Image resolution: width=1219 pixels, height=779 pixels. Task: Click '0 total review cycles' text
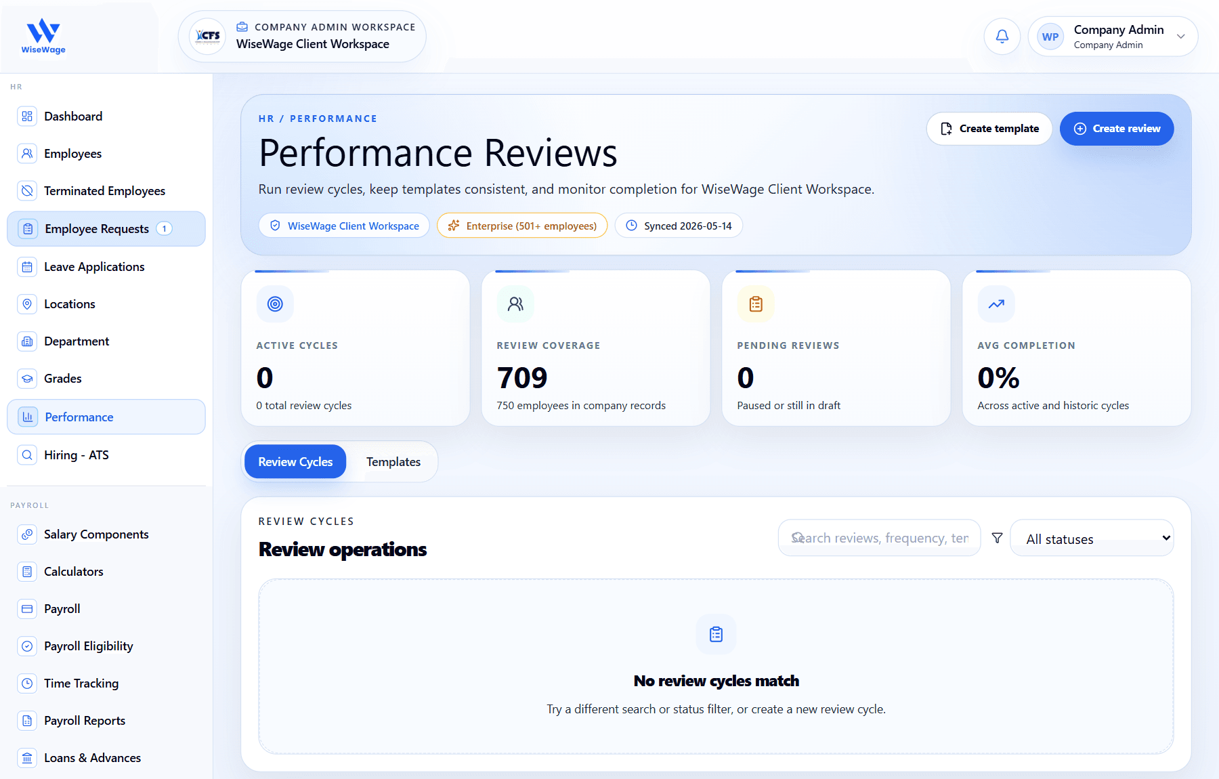(x=304, y=406)
